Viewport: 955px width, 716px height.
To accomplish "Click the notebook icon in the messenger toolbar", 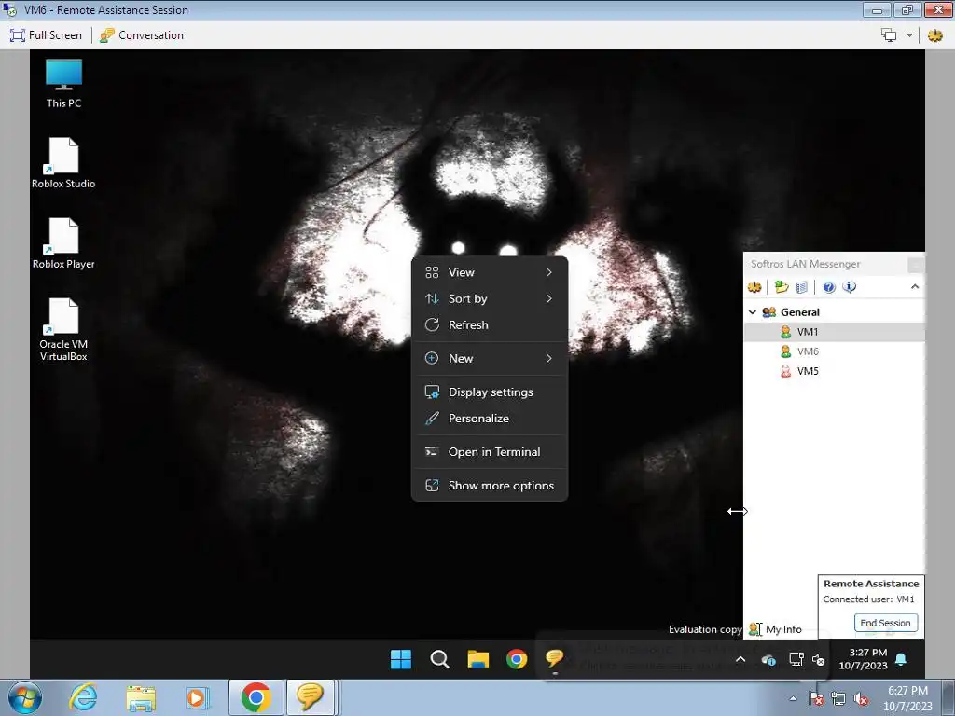I will click(x=801, y=287).
